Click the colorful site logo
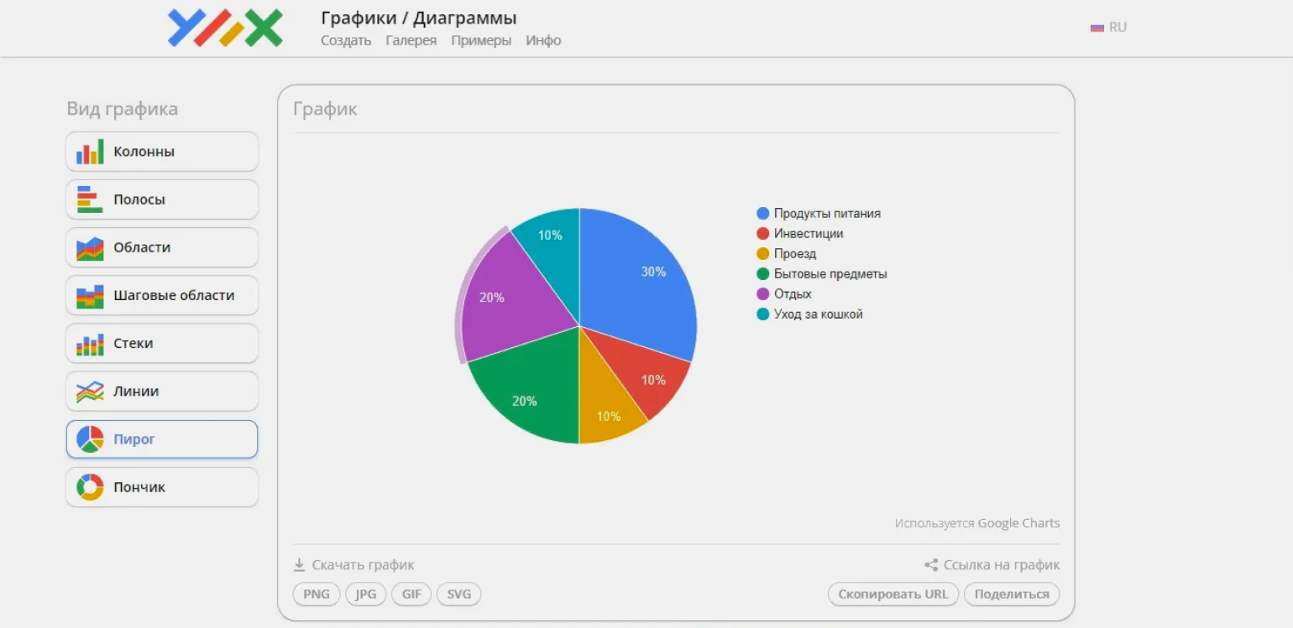The width and height of the screenshot is (1293, 628). tap(225, 28)
